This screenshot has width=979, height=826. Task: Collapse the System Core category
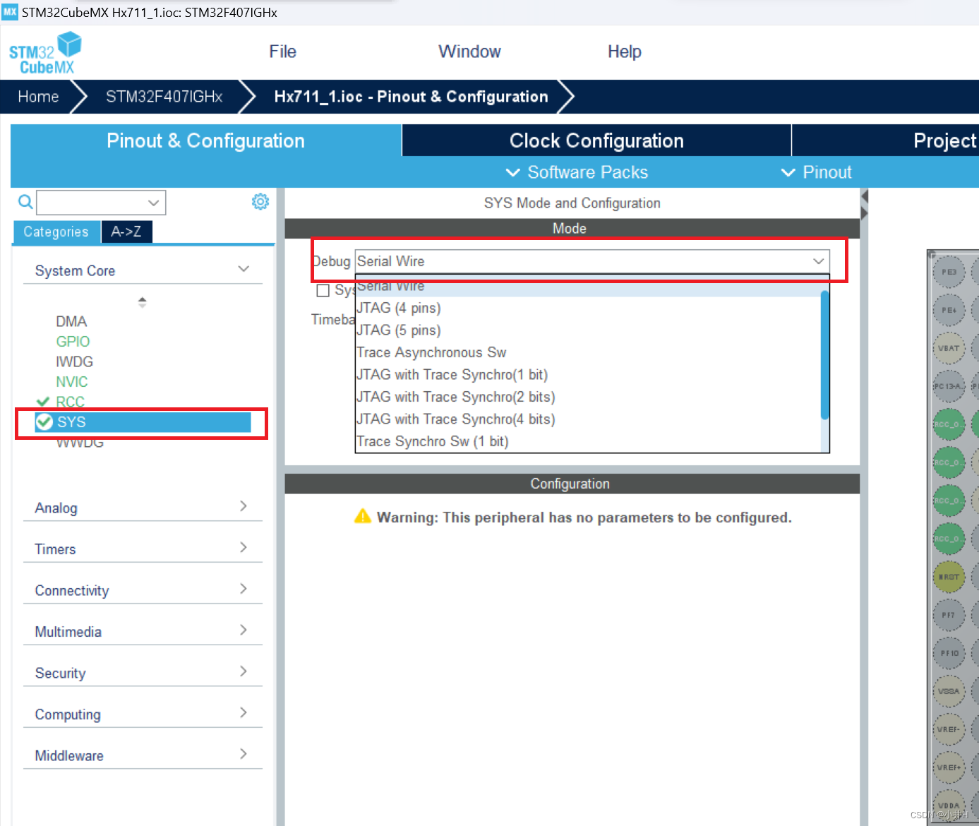pos(143,270)
